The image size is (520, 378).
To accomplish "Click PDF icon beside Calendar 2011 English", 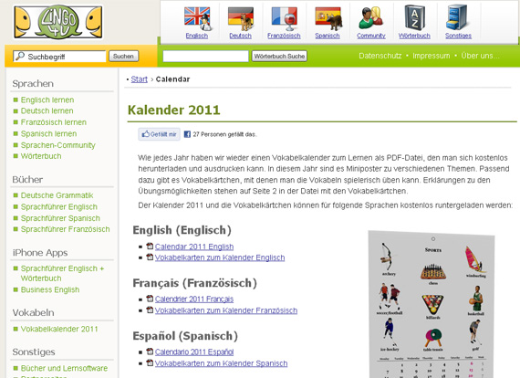I will coord(150,246).
